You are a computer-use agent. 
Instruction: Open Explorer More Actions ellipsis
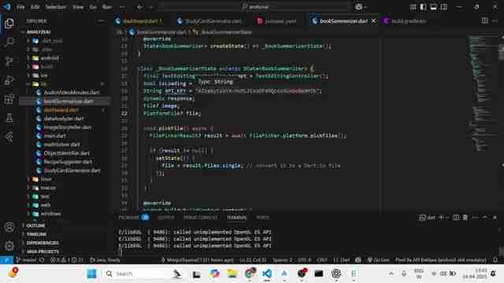pyautogui.click(x=102, y=21)
